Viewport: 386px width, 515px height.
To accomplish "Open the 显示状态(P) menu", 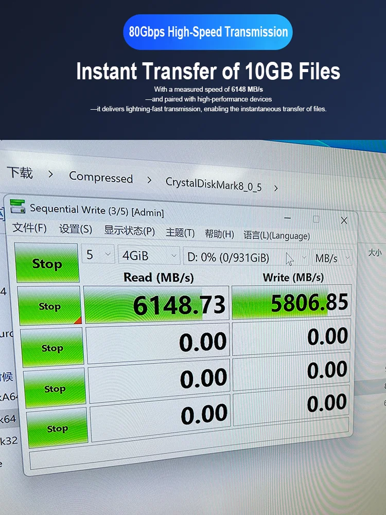I will (x=129, y=231).
